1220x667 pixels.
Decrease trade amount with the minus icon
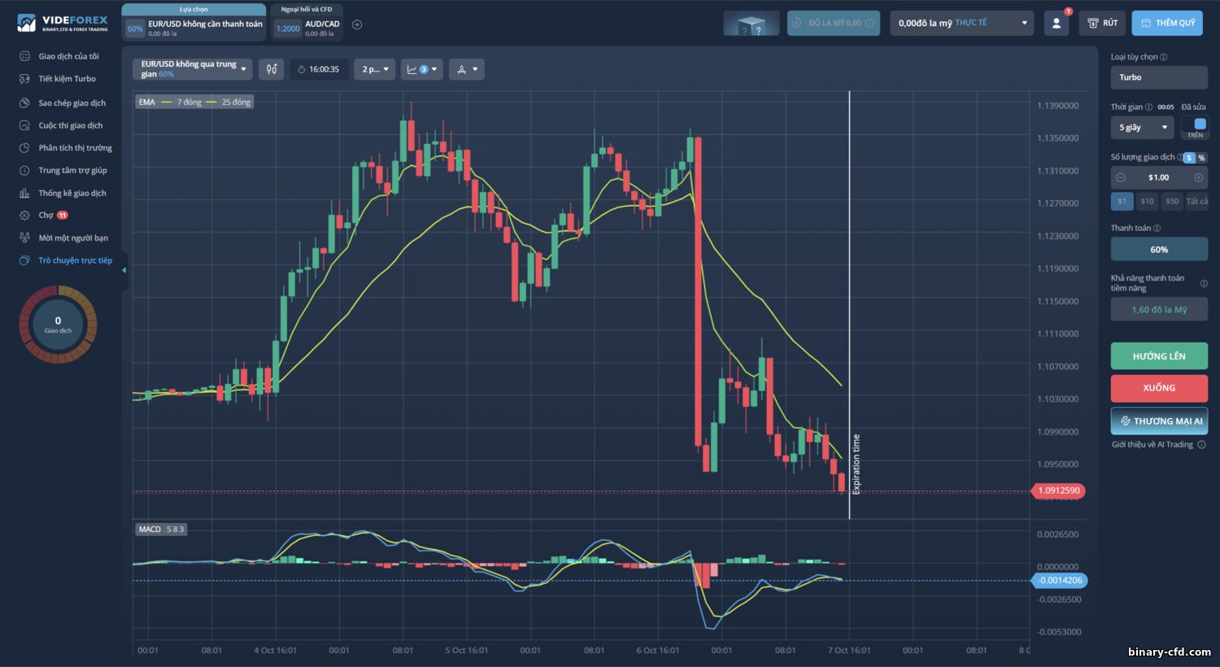pyautogui.click(x=1121, y=177)
